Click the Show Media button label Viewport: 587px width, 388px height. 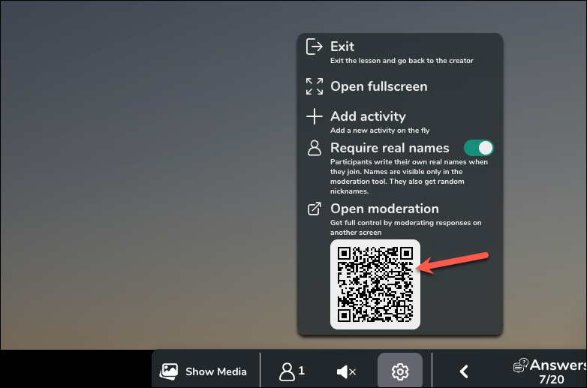pyautogui.click(x=216, y=371)
